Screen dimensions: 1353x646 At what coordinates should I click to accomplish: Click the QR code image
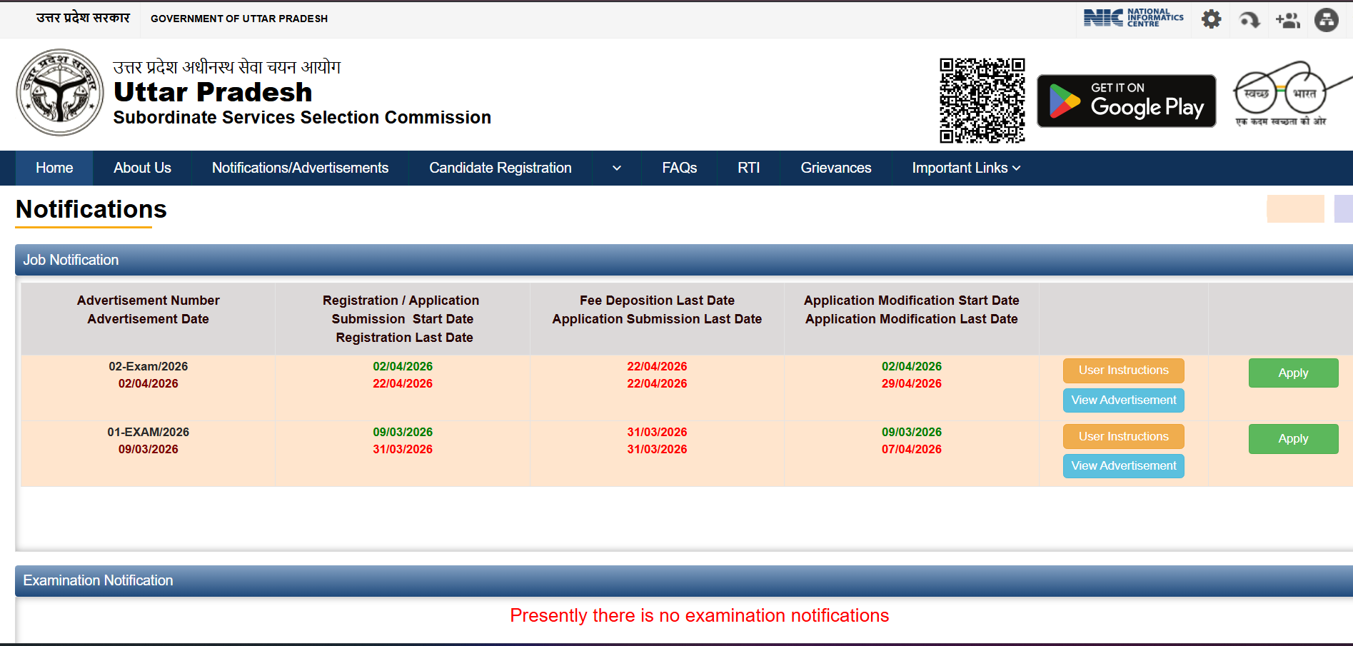(982, 101)
